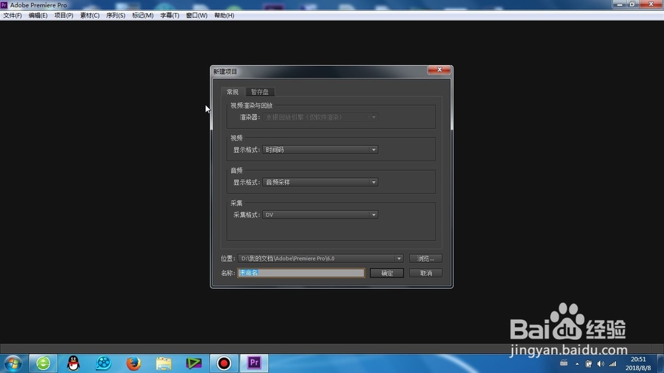Screen dimensions: 664x373
Task: Click the 浏览... button
Action: pyautogui.click(x=425, y=259)
